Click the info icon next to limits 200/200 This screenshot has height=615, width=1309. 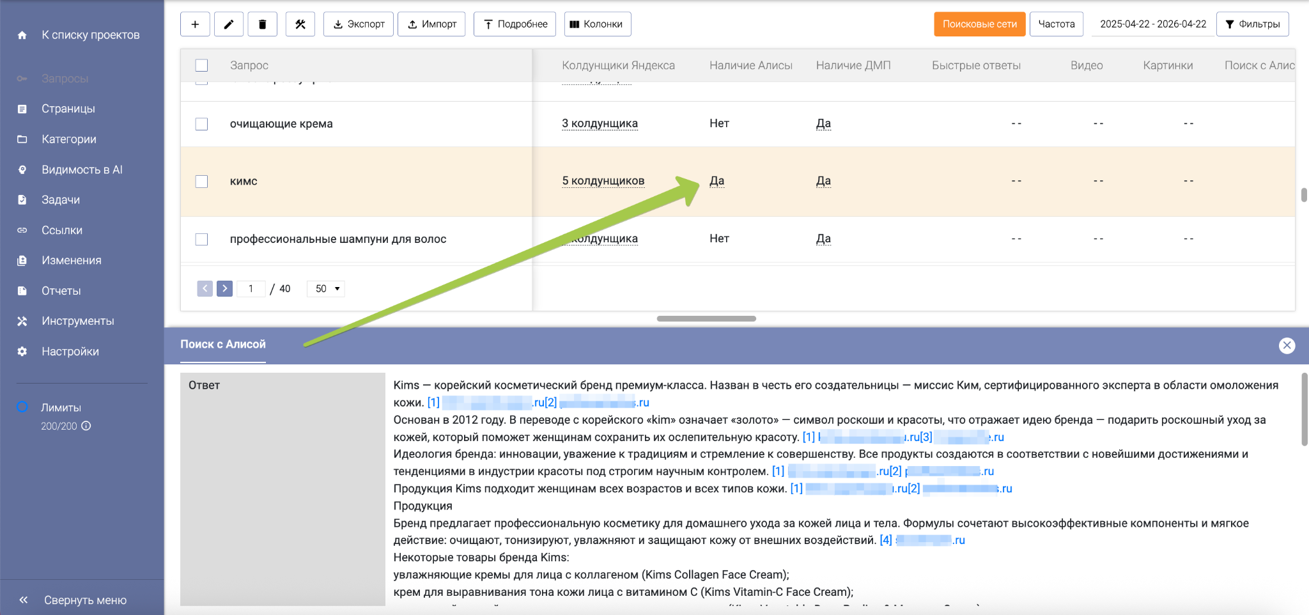[86, 426]
